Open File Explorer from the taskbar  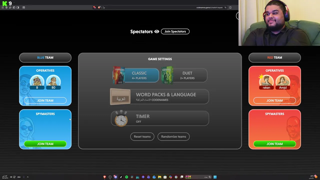coord(159,177)
